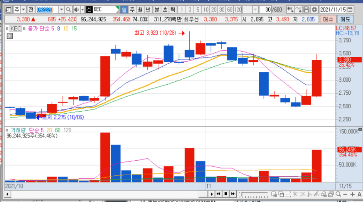363x202 pixels.
Task: Select the 년 yearly period toggle
Action: (148, 10)
